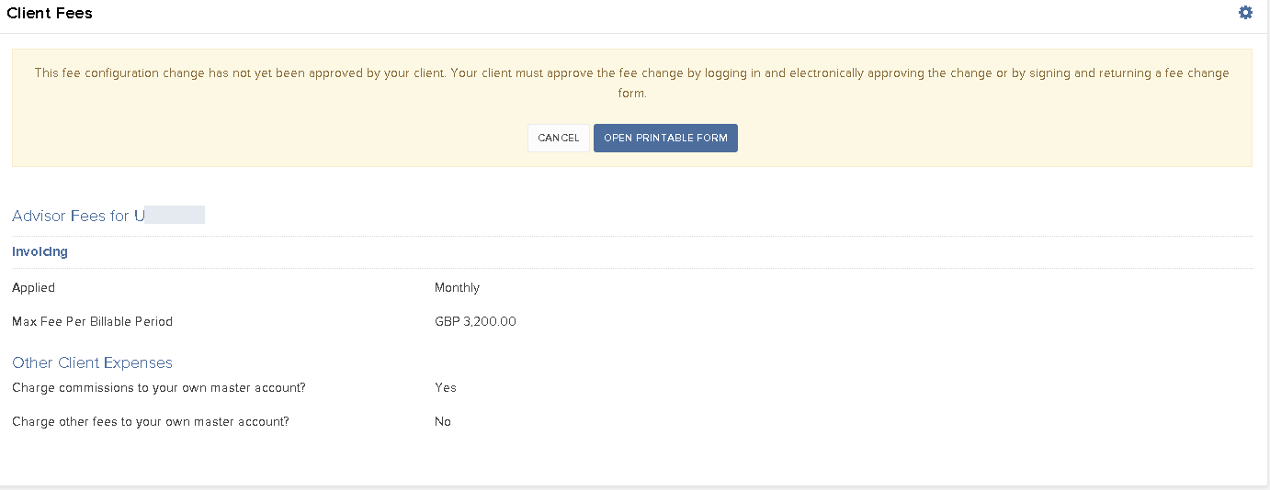
Task: Select the Monthly applied value
Action: click(457, 287)
